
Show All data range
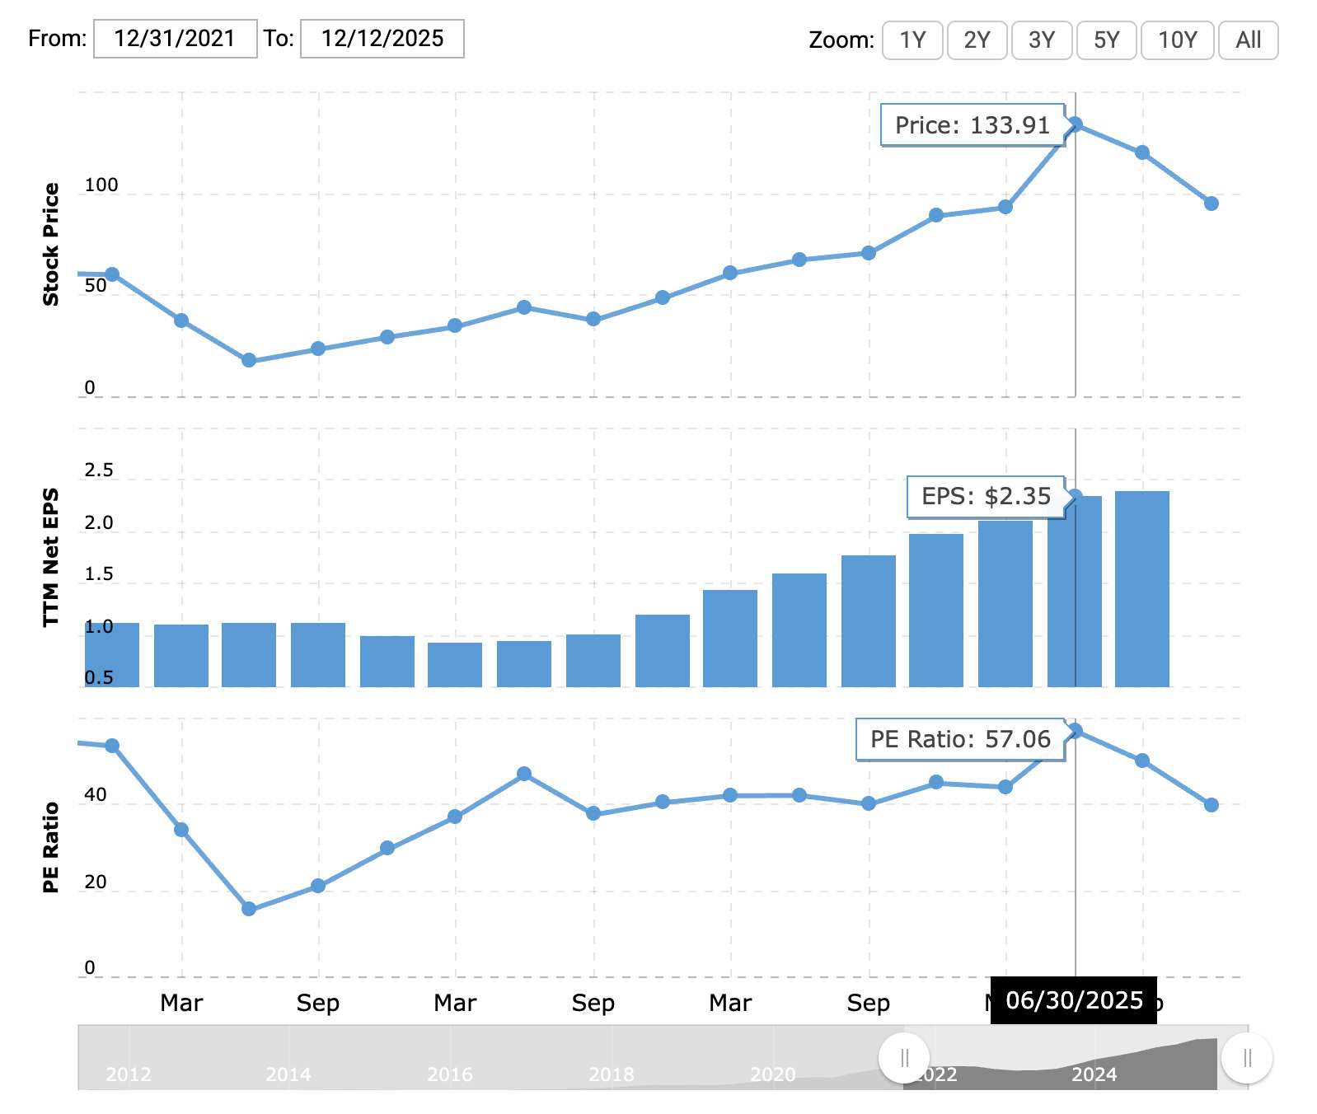tap(1248, 40)
